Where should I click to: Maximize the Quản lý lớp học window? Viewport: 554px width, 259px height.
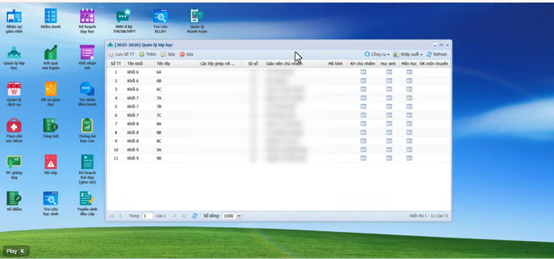click(441, 45)
